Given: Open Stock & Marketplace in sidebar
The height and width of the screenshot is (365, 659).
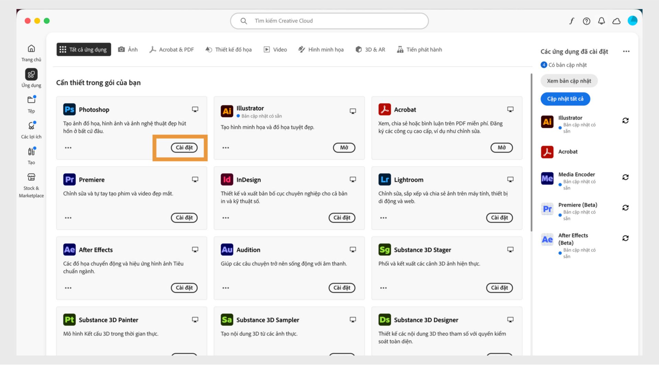Looking at the screenshot, I should 31,186.
